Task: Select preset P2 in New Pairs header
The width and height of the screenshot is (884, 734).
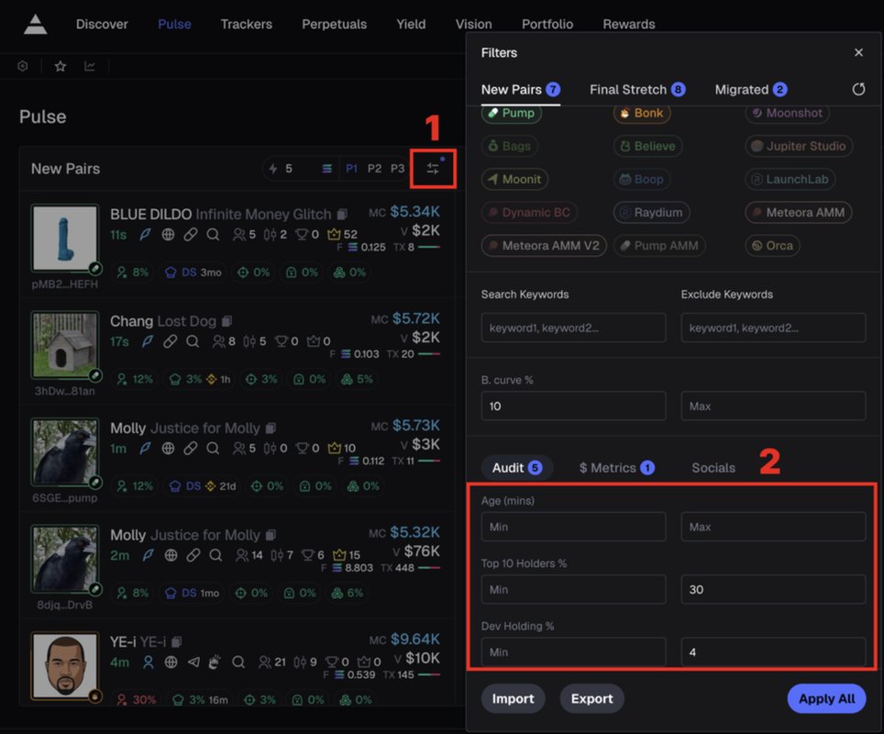Action: point(374,169)
